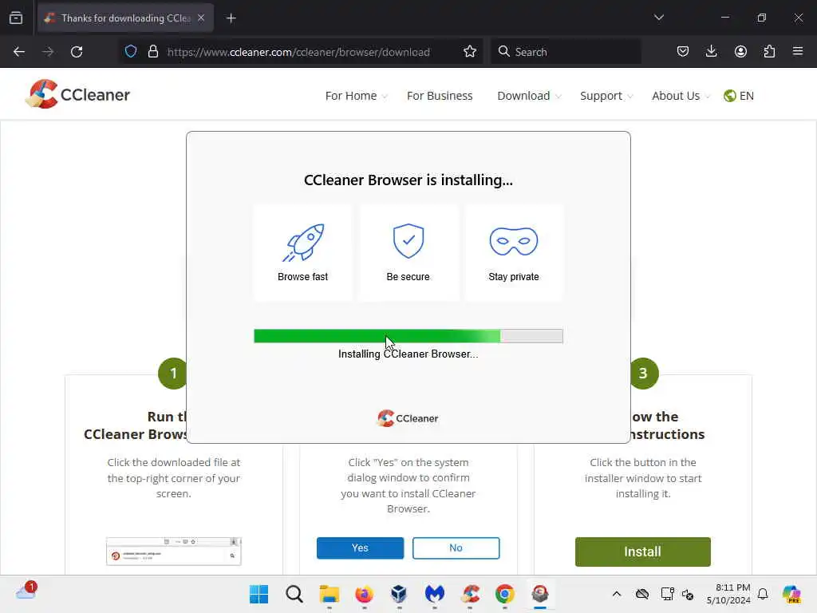Click the CCleaner logo in header
The width and height of the screenshot is (817, 613).
click(77, 94)
